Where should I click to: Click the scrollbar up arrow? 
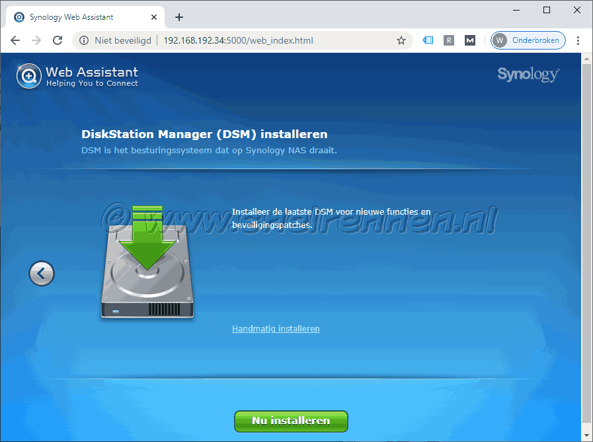tap(586, 59)
